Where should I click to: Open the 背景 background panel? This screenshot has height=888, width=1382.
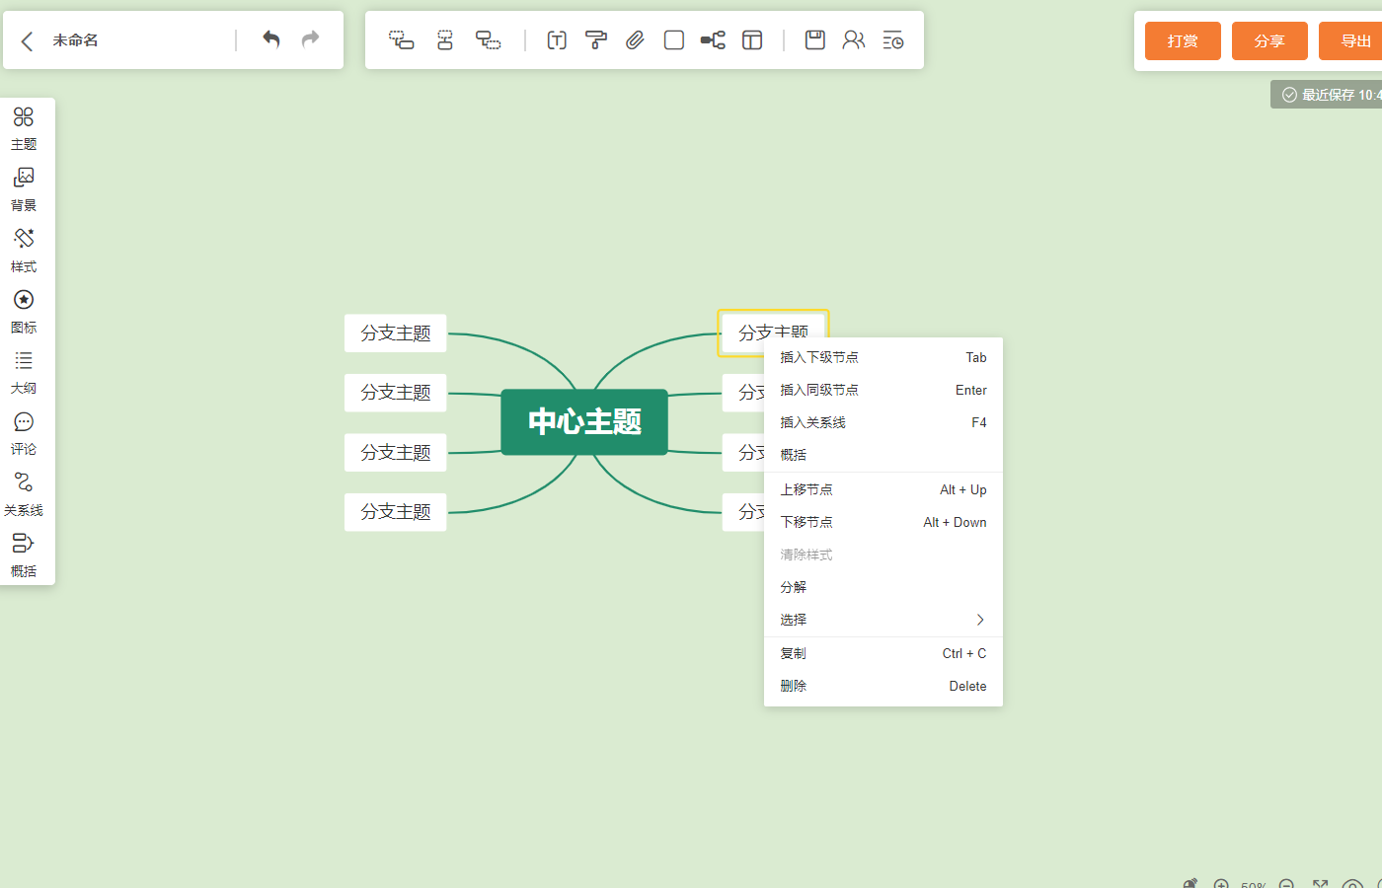24,190
